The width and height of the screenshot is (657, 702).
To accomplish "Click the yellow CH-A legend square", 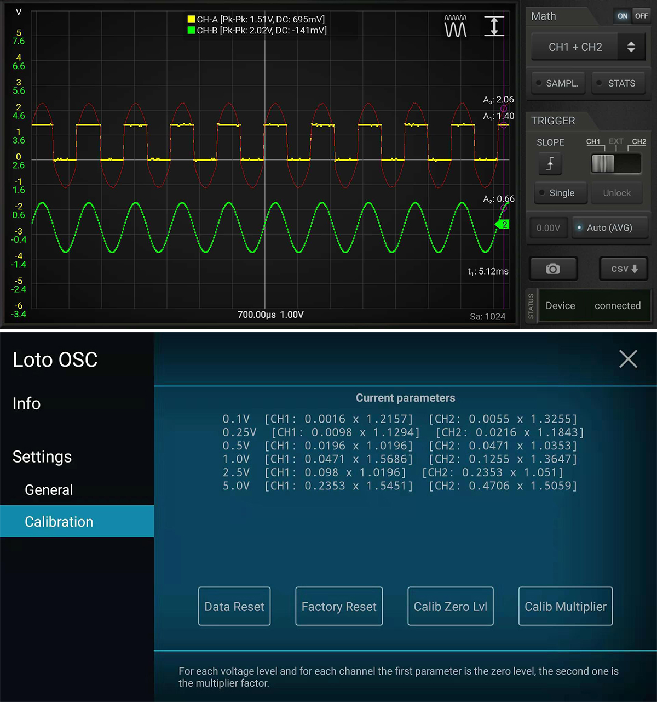I will (x=191, y=19).
